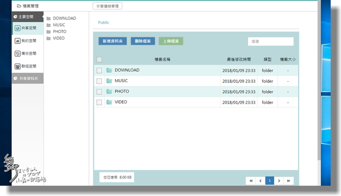Click the PHOTO folder icon in file list

(x=109, y=91)
